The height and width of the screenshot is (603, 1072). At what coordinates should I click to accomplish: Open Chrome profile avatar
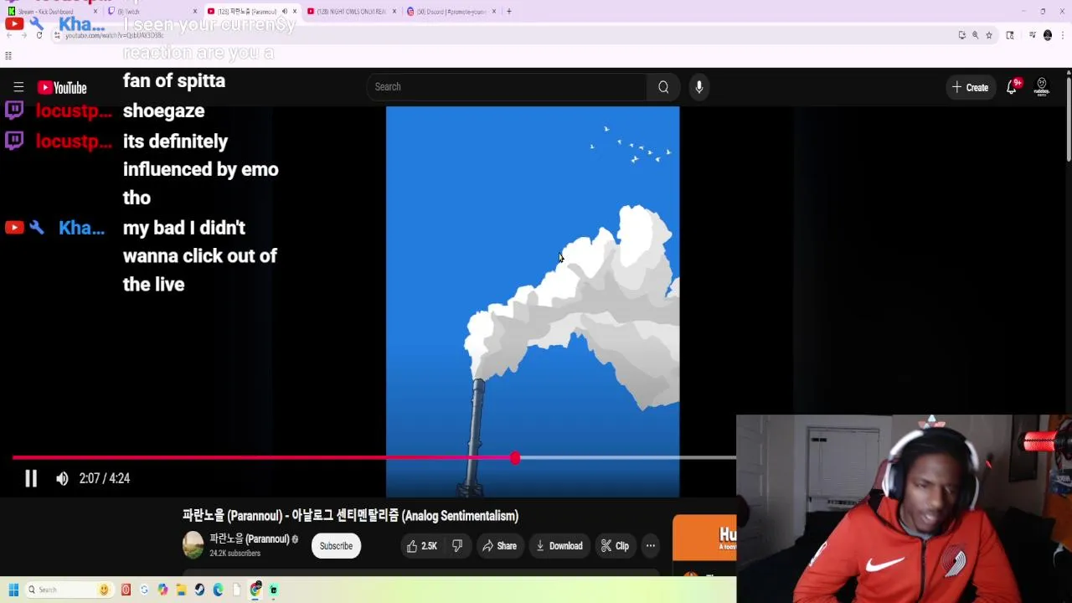point(1048,35)
